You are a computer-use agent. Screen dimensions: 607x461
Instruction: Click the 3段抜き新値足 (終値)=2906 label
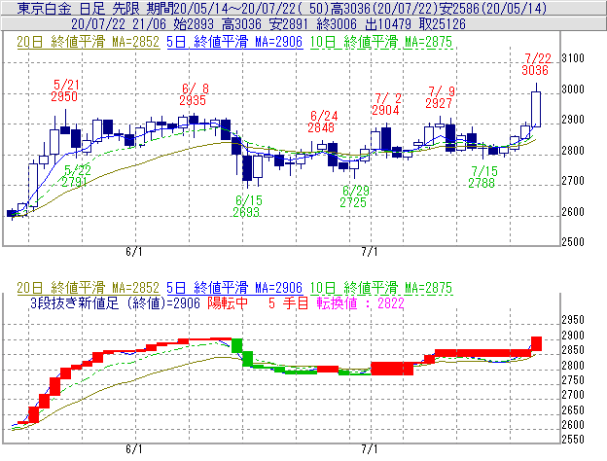coord(115,303)
